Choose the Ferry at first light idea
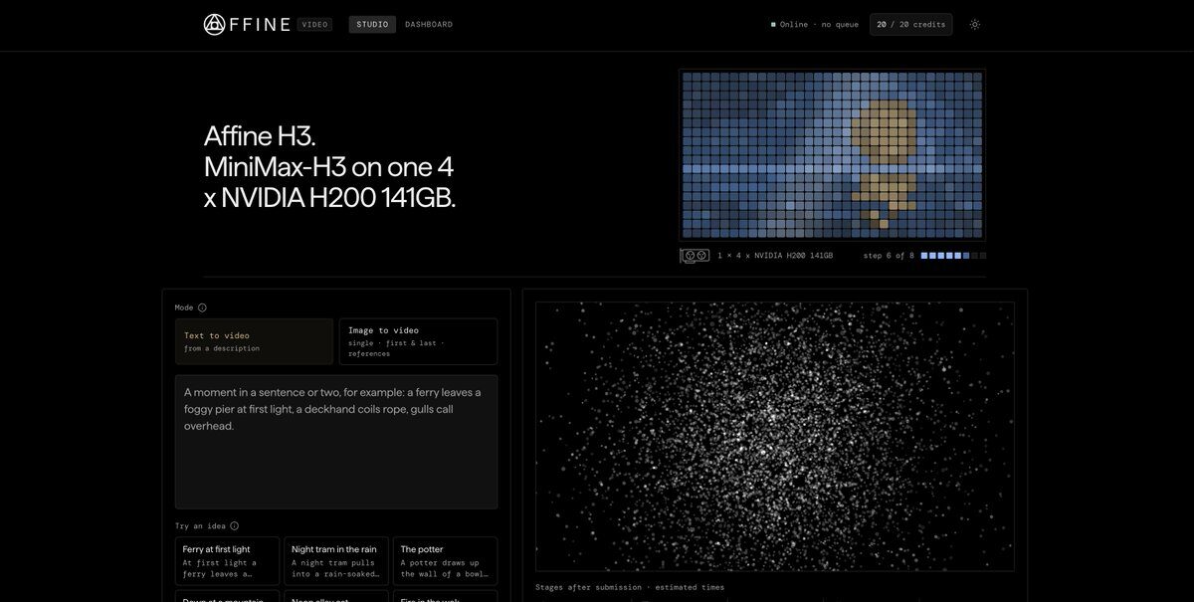1194x602 pixels. pyautogui.click(x=228, y=561)
